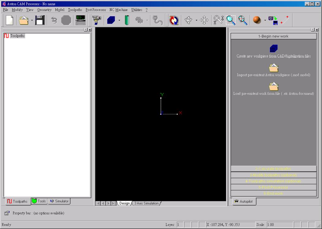Close the right Autopilot panel
The image size is (322, 229).
click(x=317, y=30)
